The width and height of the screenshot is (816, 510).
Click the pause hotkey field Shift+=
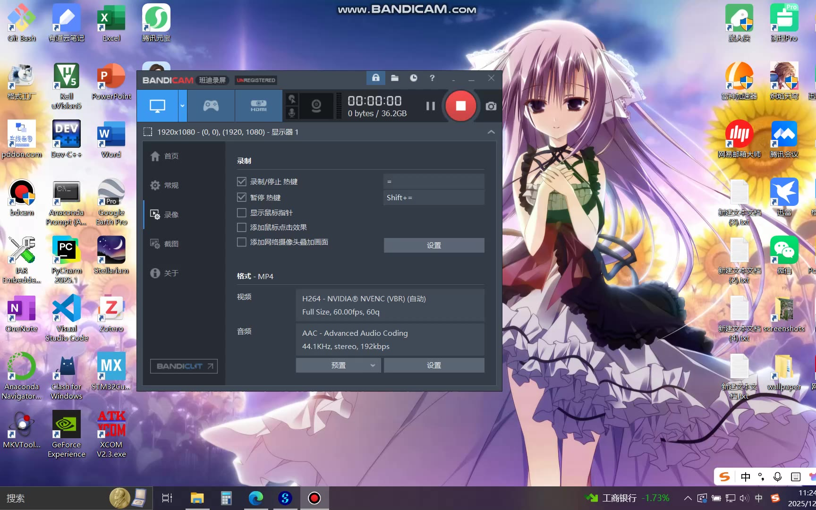pos(433,197)
